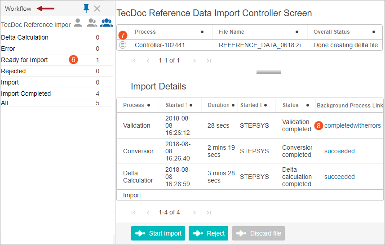Open the completedwitherrors background process link
This screenshot has width=385, height=245.
(352, 125)
